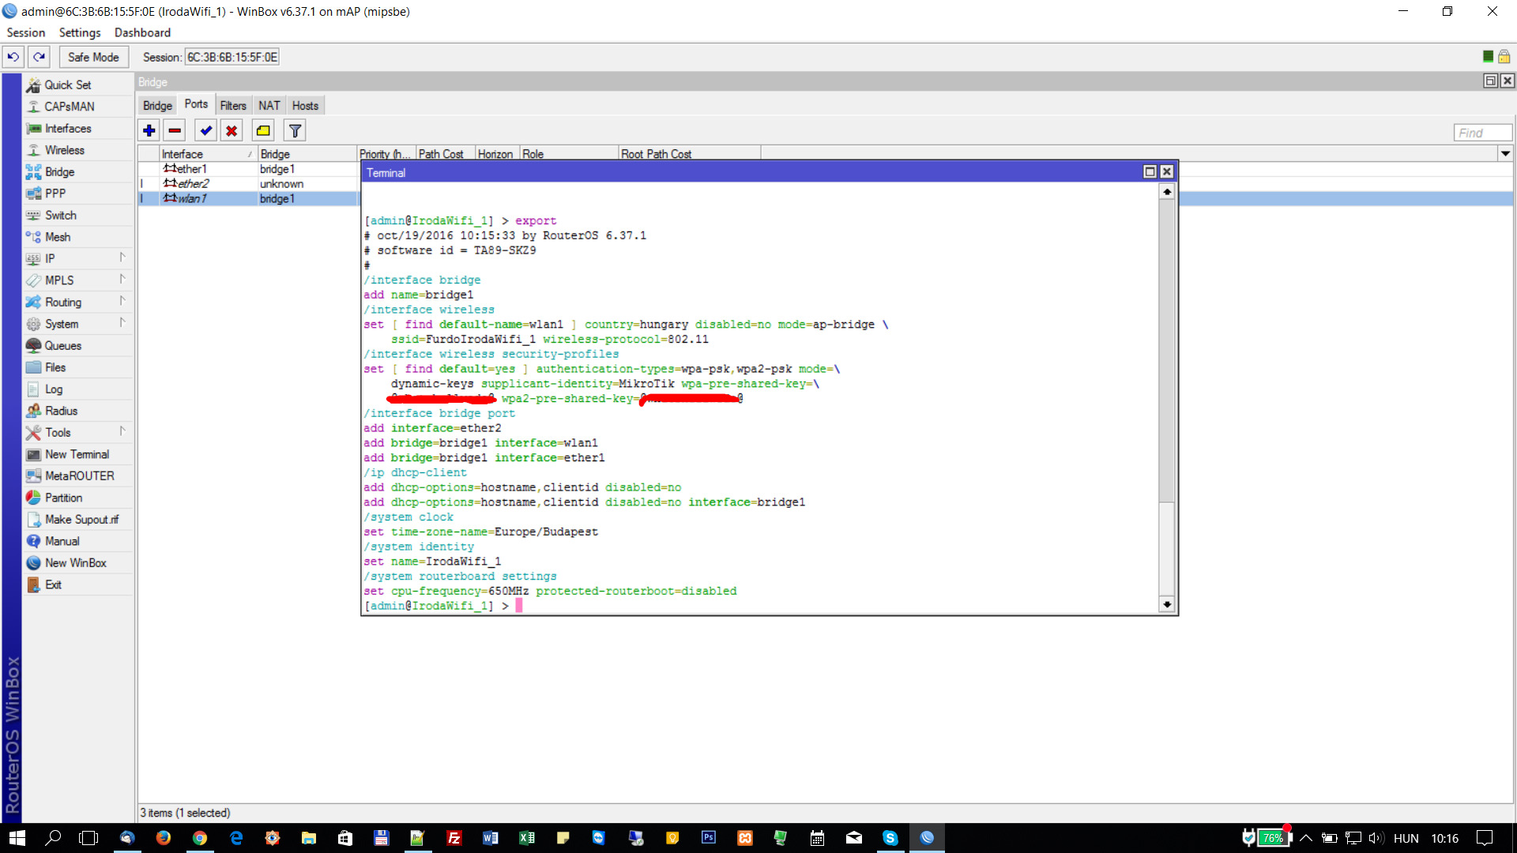
Task: Click the Session address field
Action: click(x=232, y=57)
